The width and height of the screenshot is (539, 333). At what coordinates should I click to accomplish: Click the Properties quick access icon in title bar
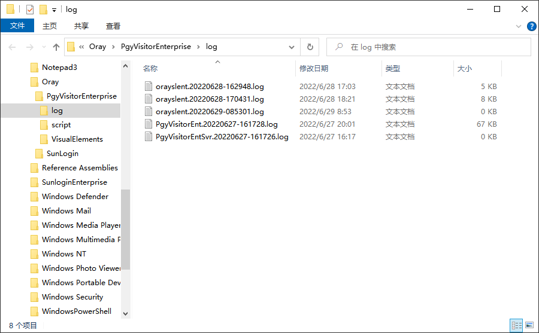point(30,10)
